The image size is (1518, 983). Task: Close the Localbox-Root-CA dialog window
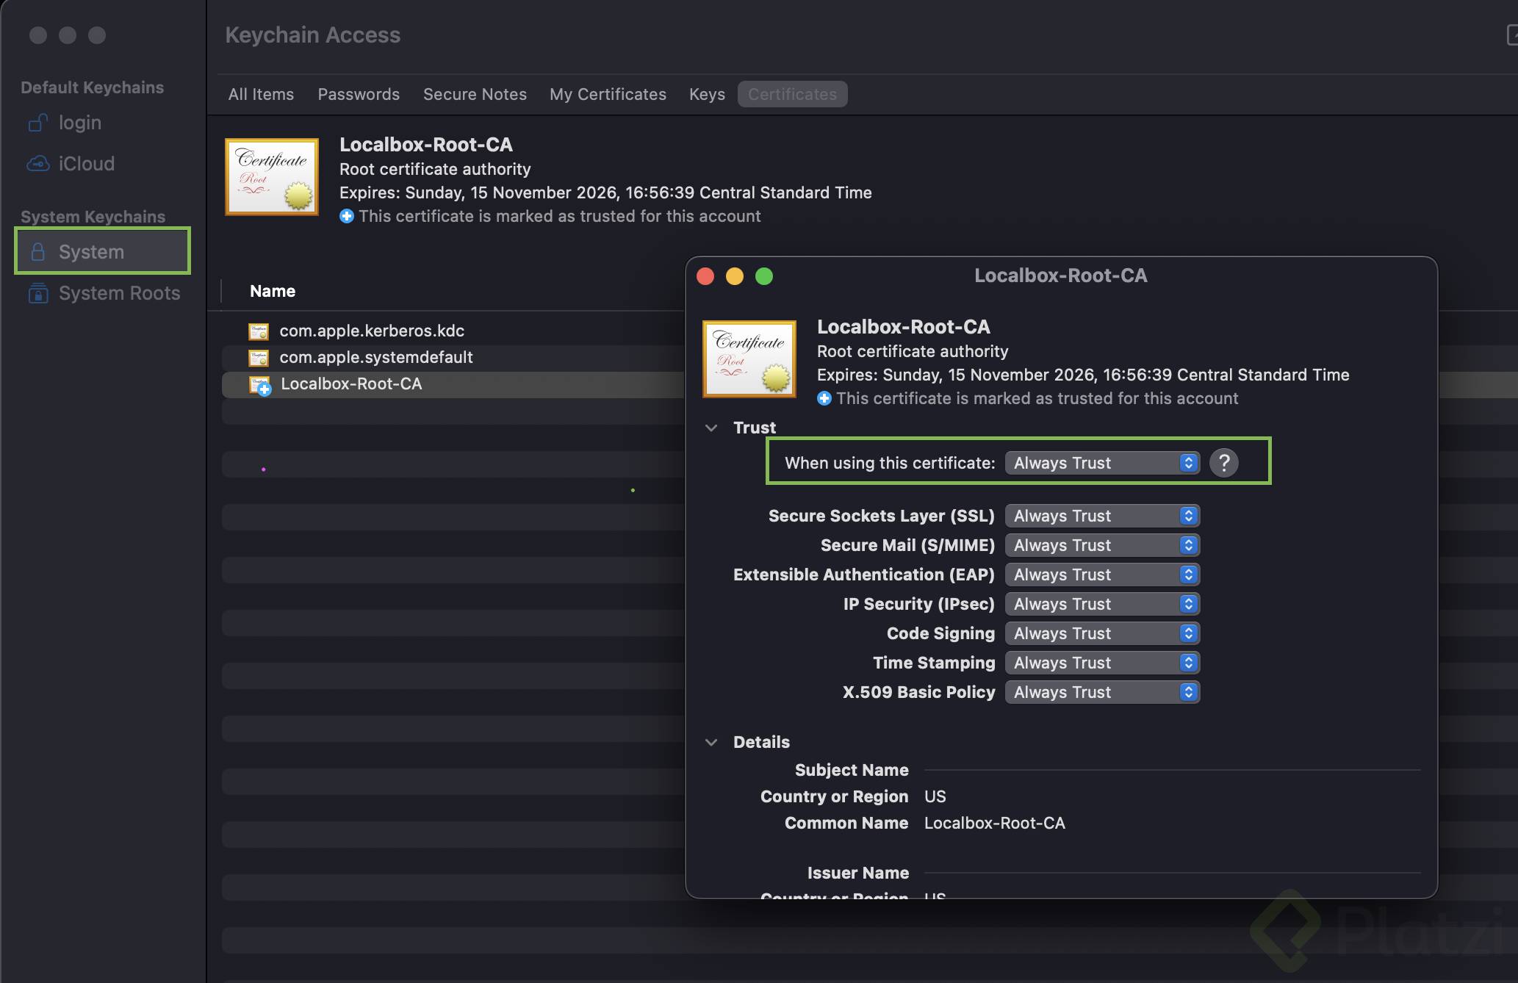pyautogui.click(x=705, y=276)
